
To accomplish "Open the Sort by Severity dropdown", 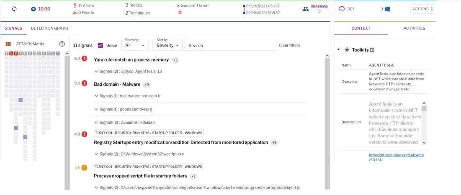I will pos(167,45).
